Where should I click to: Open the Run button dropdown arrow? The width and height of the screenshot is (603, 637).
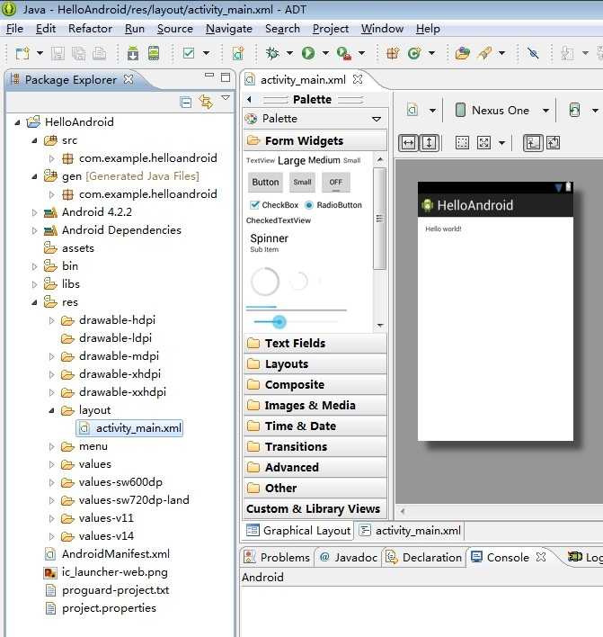[x=325, y=53]
